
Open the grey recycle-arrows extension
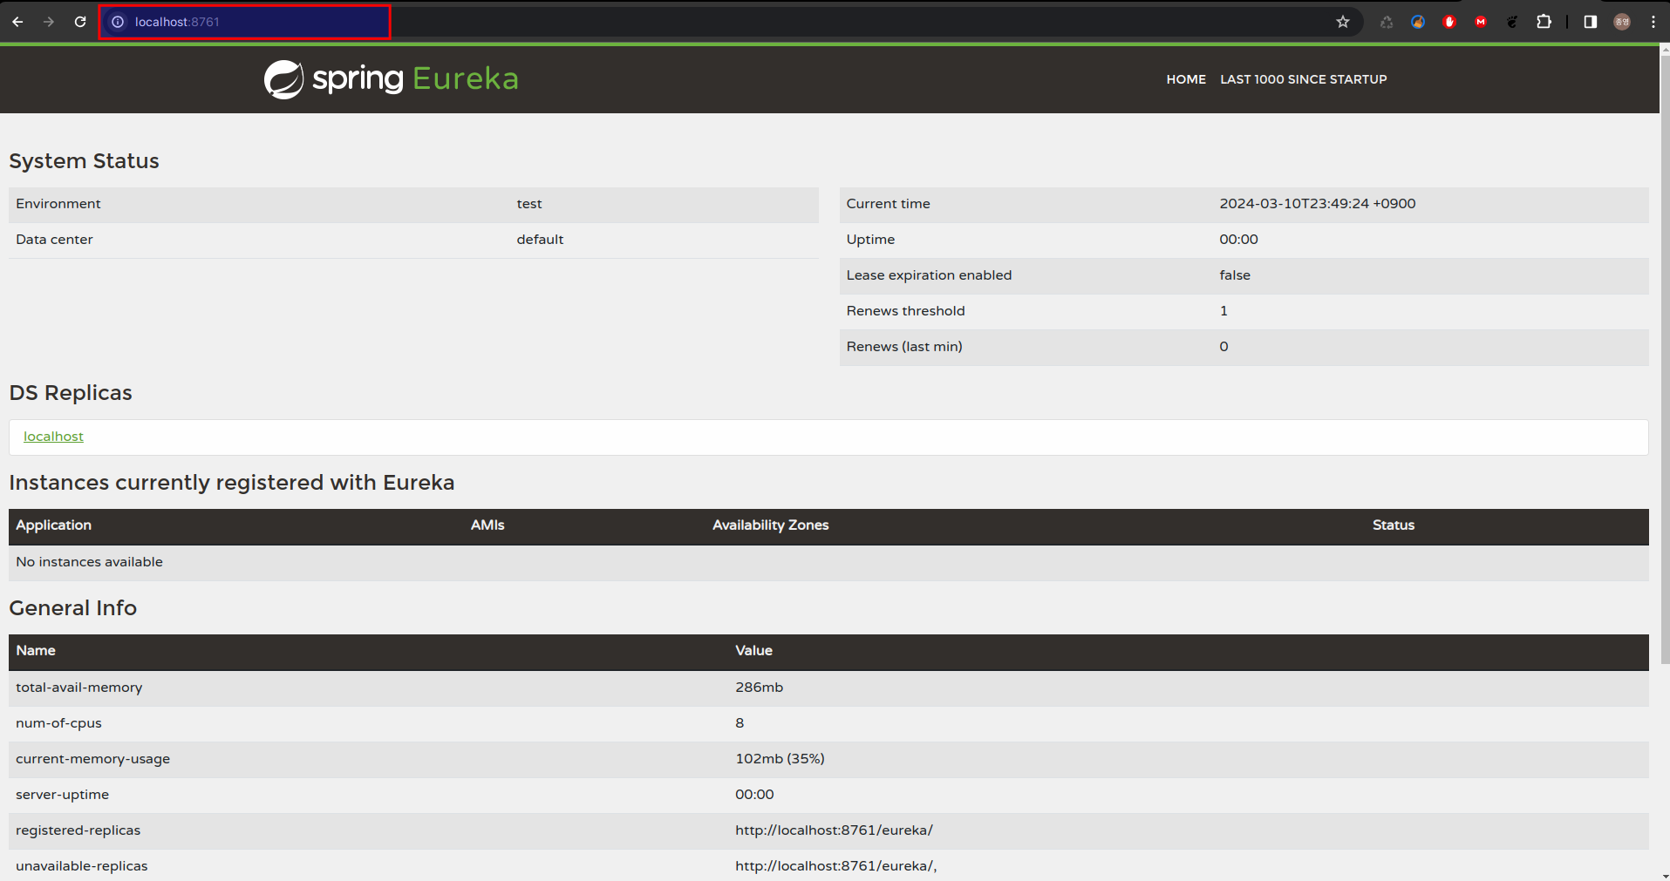tap(1387, 22)
